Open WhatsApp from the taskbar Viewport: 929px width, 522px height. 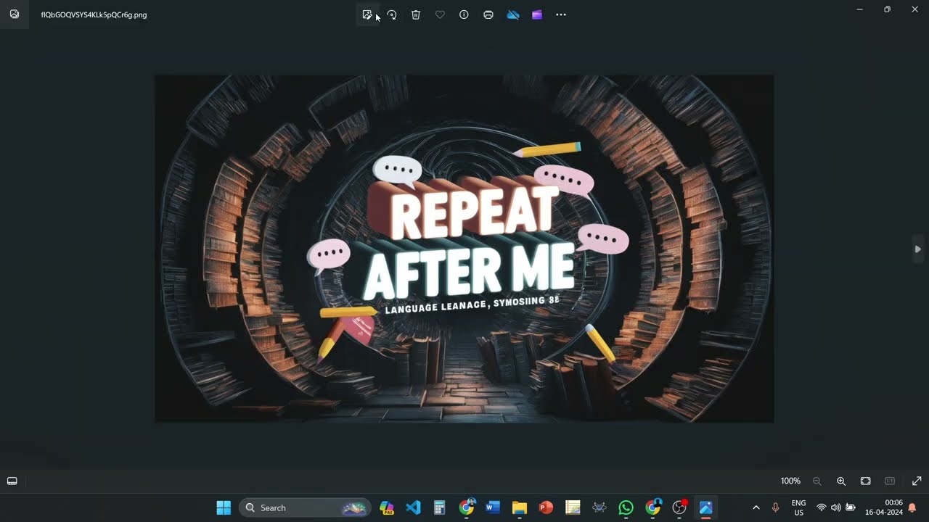coord(626,507)
